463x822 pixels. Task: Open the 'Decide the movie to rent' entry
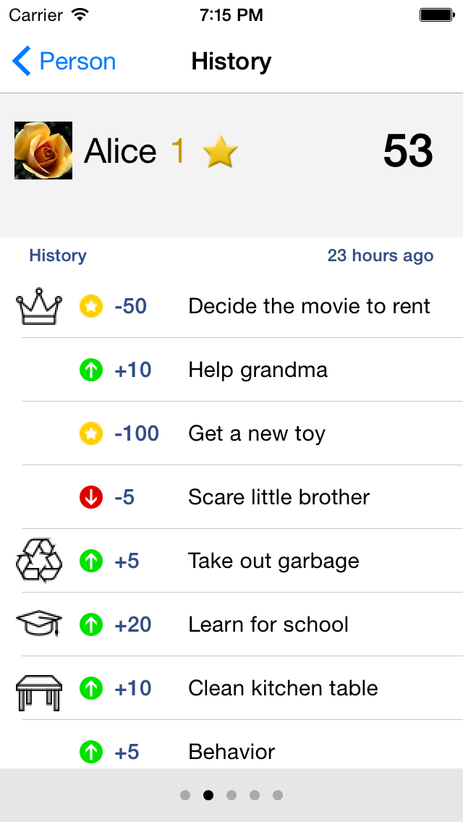tap(309, 306)
